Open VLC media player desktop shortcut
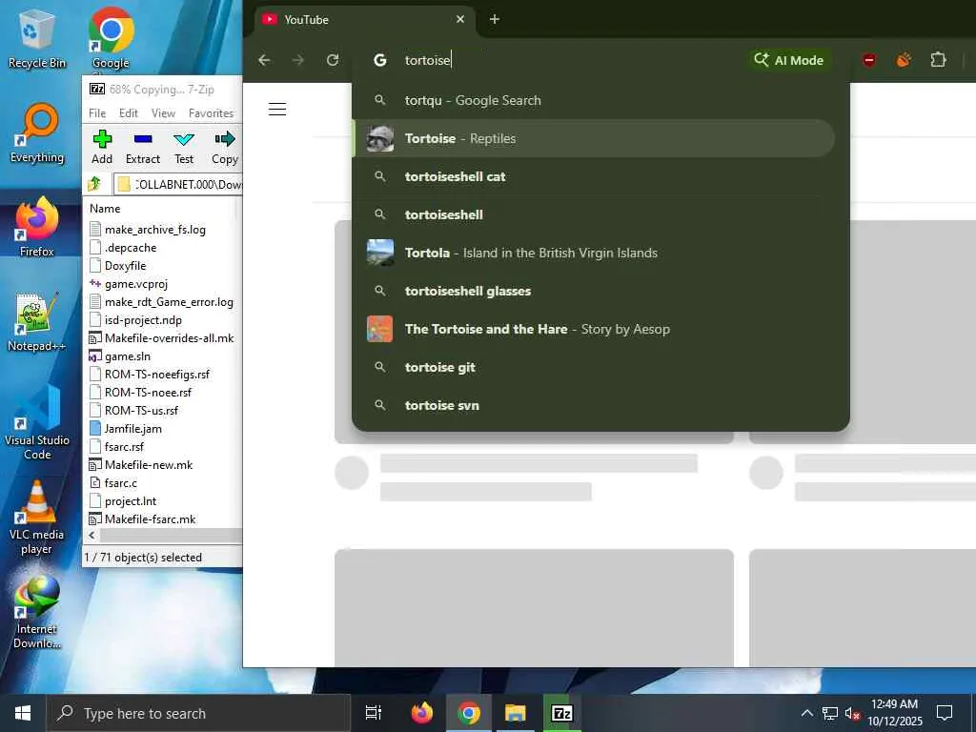 tap(37, 518)
